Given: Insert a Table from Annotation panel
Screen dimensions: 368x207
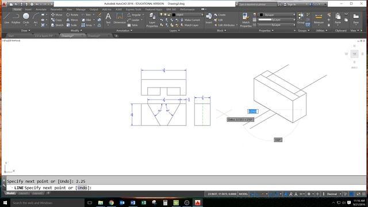Looking at the screenshot, I should point(133,25).
